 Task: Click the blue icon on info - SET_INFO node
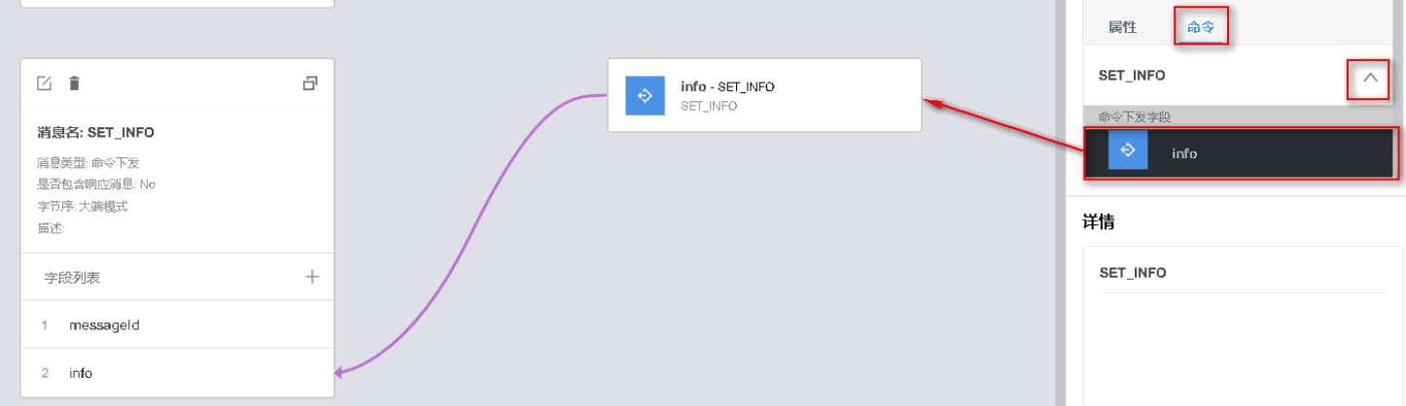pos(644,95)
